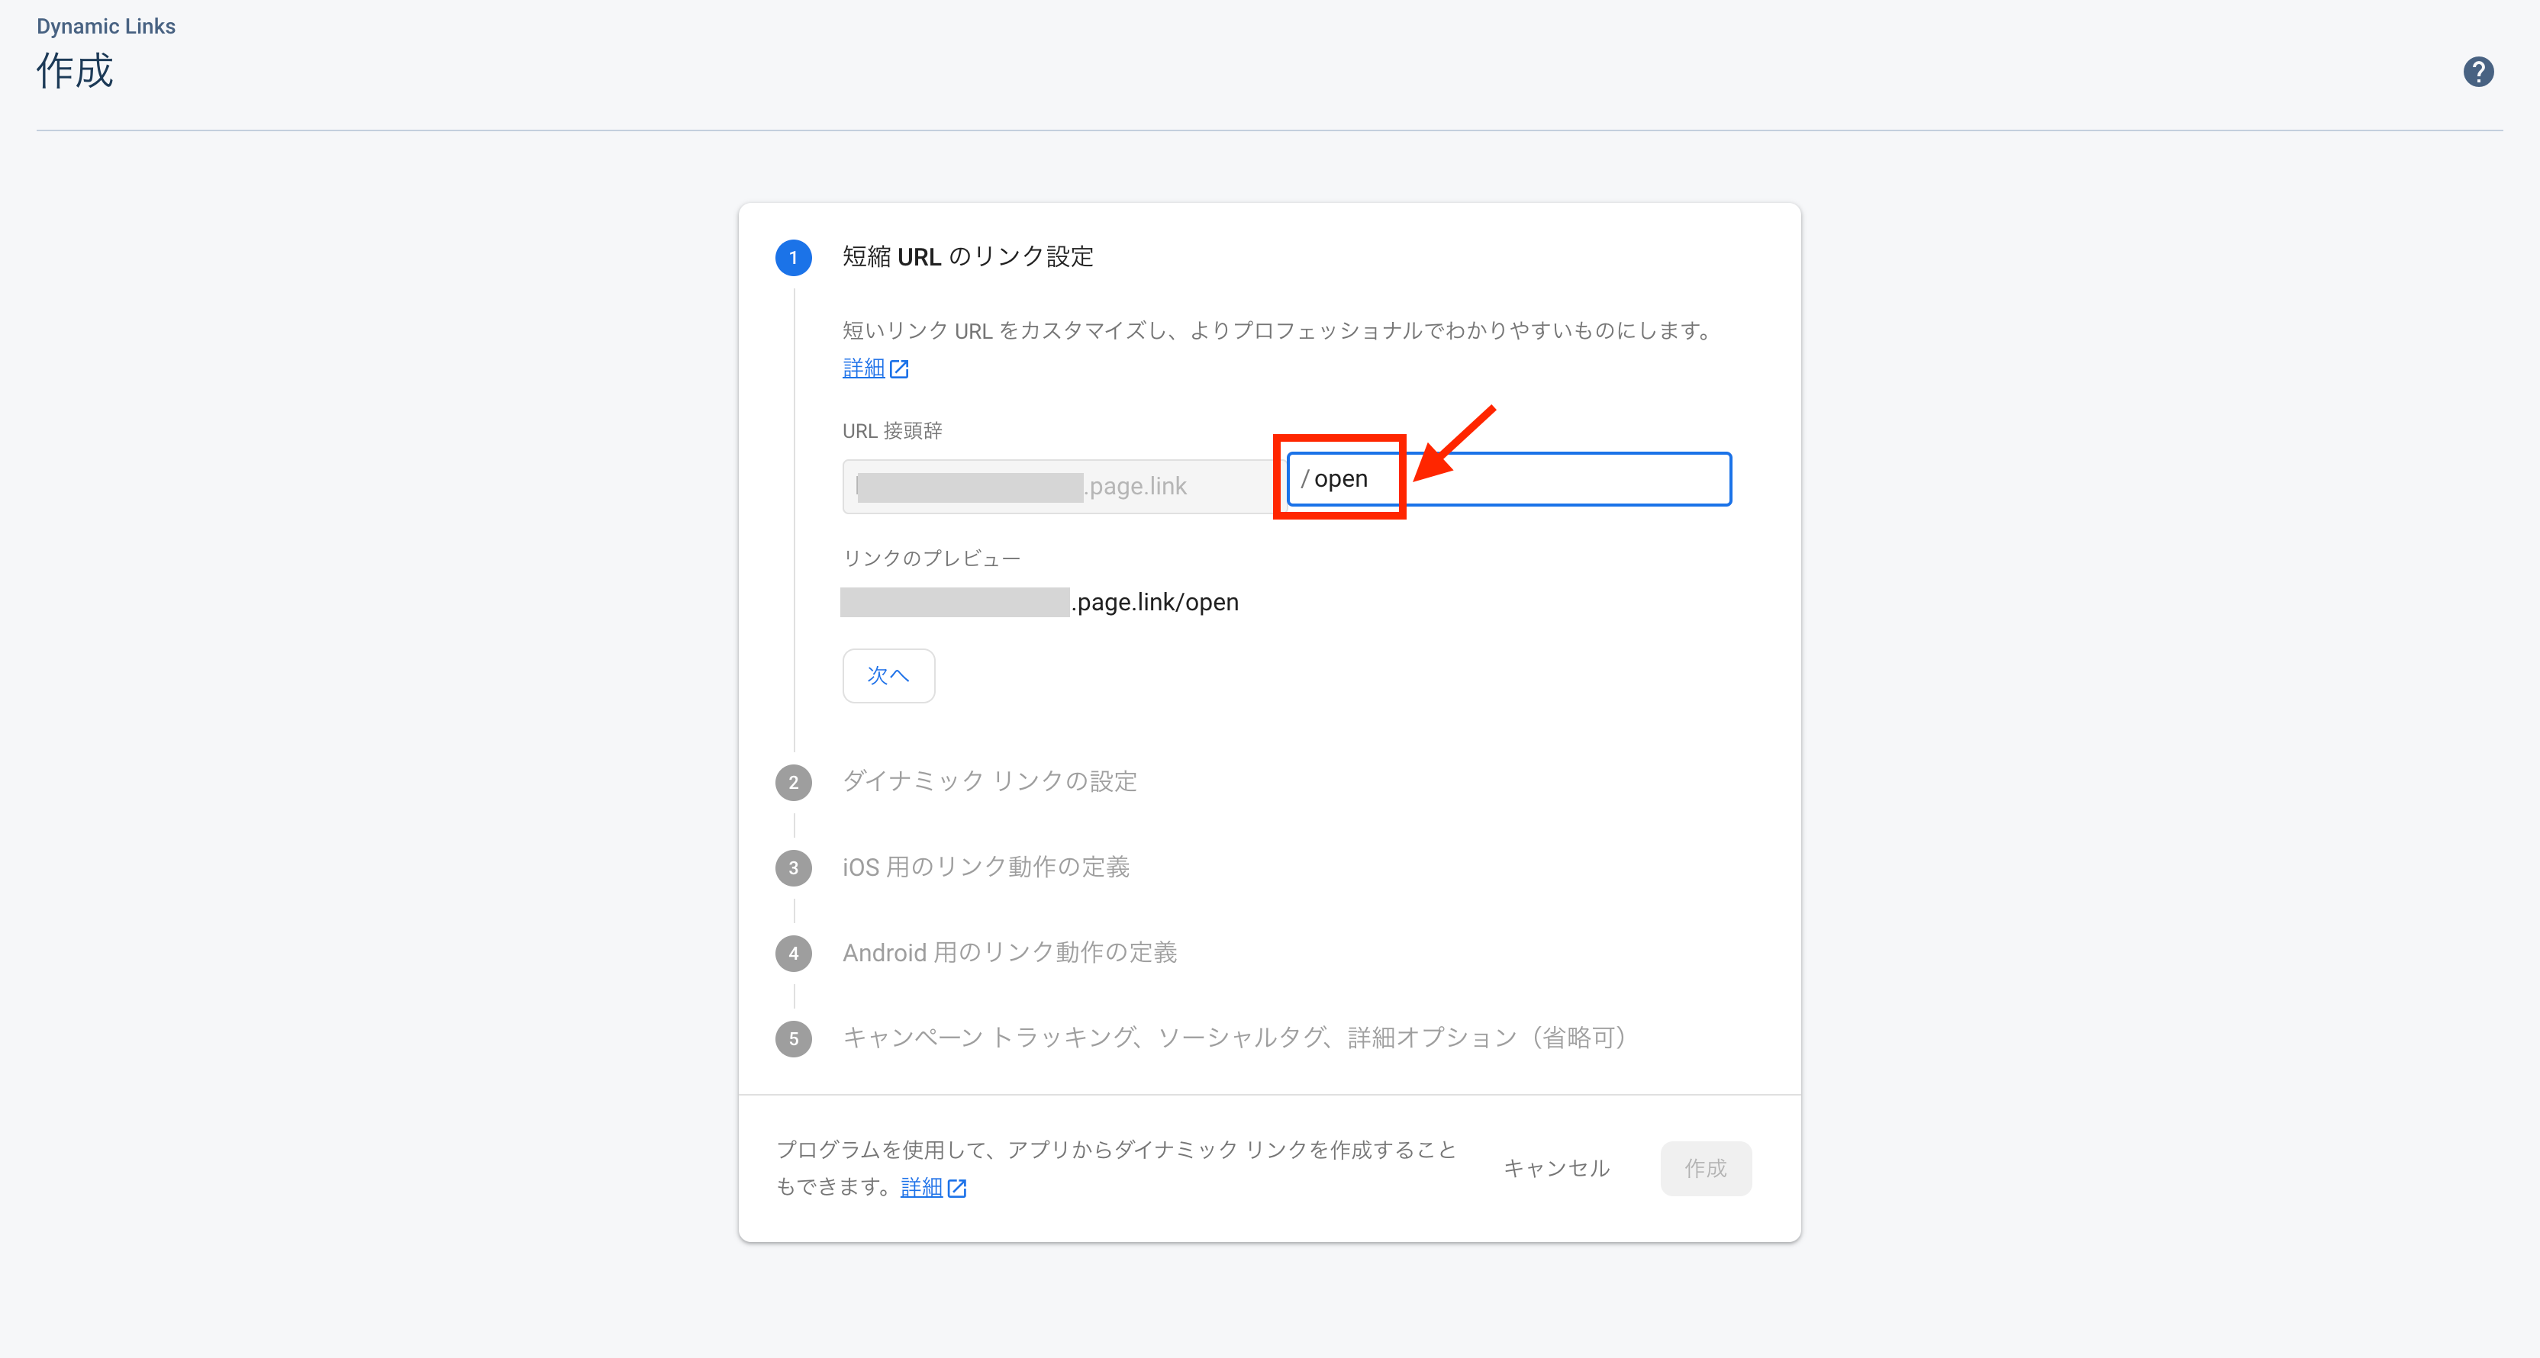
Task: Click step 3 number circle
Action: (793, 868)
